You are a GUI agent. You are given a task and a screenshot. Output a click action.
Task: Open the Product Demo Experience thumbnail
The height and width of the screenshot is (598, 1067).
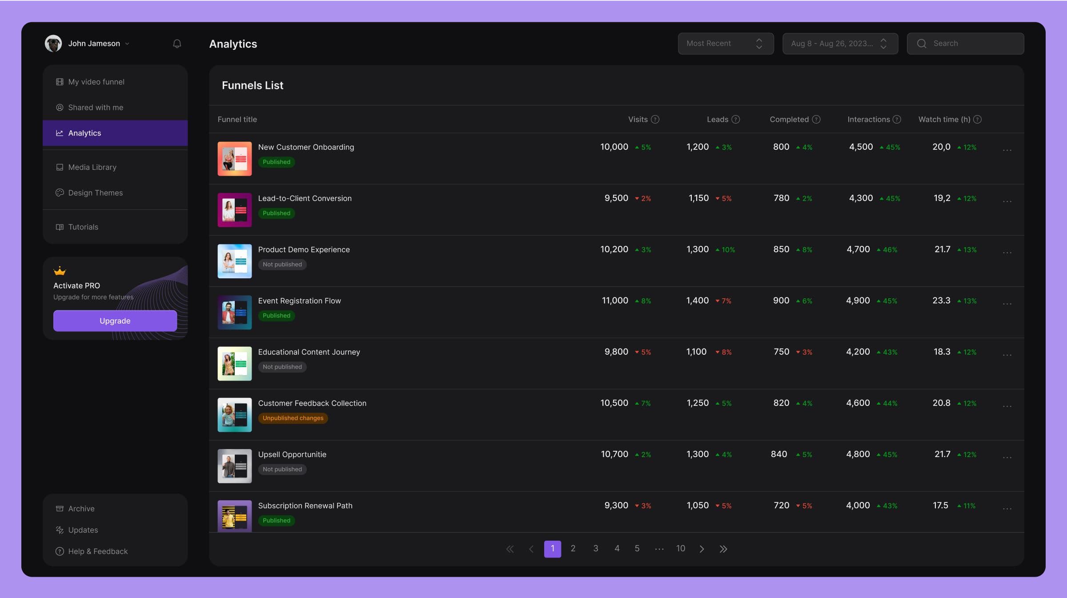click(234, 261)
